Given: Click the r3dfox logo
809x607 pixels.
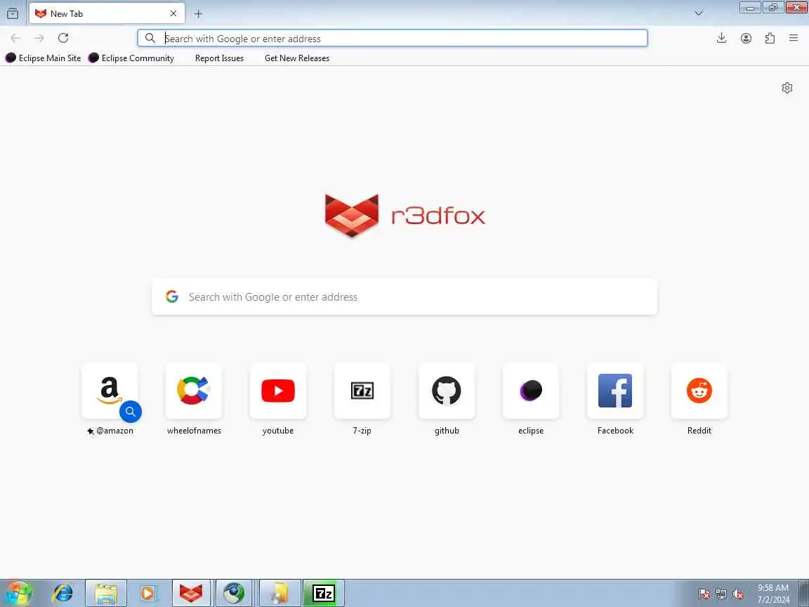Looking at the screenshot, I should [405, 216].
